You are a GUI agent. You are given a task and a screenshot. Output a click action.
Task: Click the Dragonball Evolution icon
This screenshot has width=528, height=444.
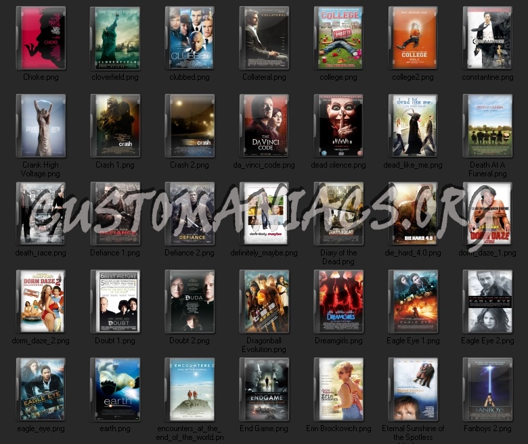pyautogui.click(x=264, y=301)
